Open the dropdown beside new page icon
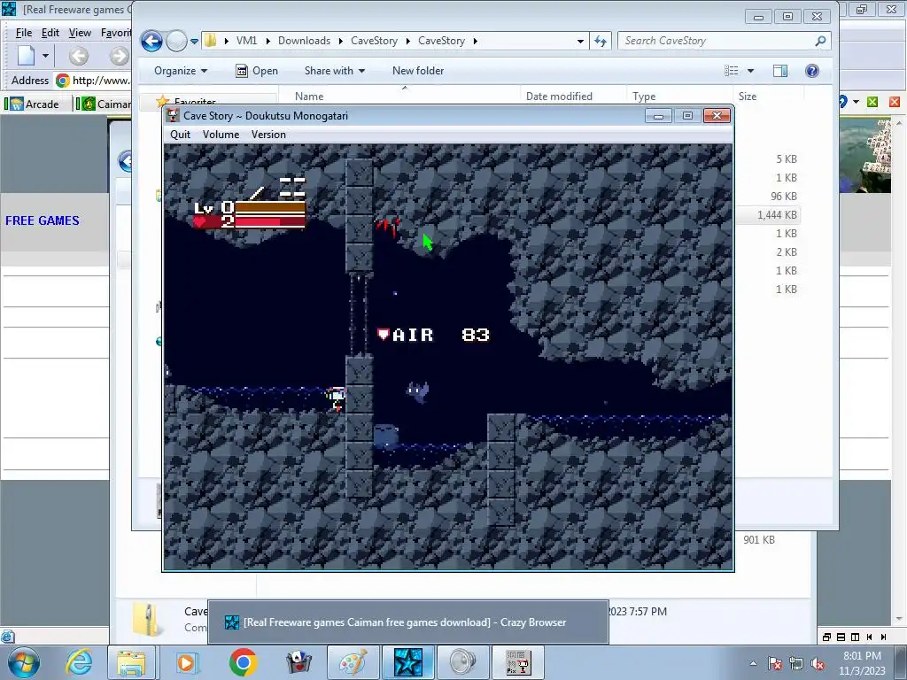The height and width of the screenshot is (680, 907). tap(45, 56)
